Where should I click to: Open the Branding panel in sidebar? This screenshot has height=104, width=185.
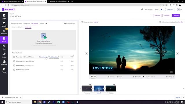click(4, 63)
